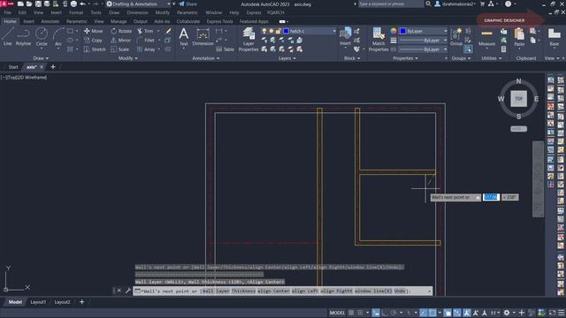Activate the Array command

click(x=146, y=49)
